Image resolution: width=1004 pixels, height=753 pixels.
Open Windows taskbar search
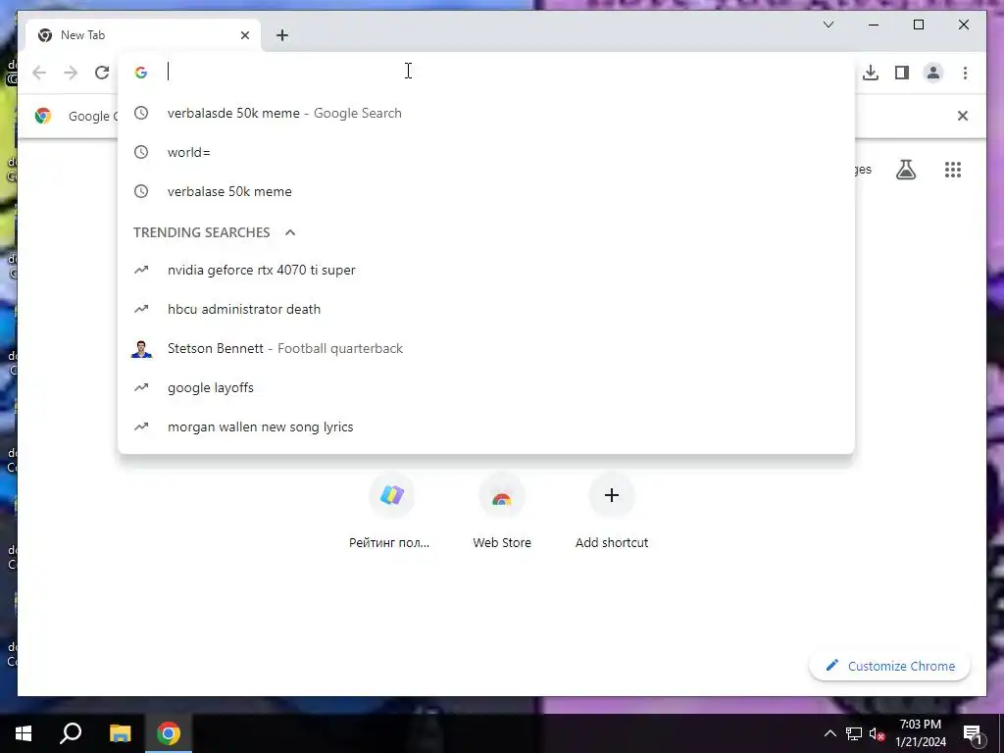(71, 733)
